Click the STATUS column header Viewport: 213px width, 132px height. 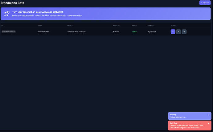click(x=135, y=25)
